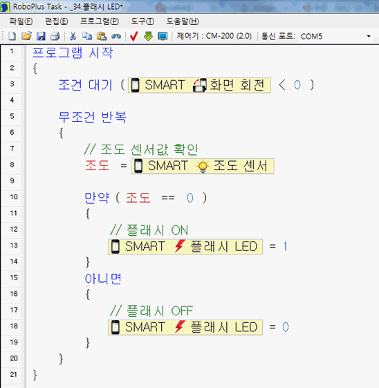
Task: Select comment 플래시 OFF
Action: point(151,311)
